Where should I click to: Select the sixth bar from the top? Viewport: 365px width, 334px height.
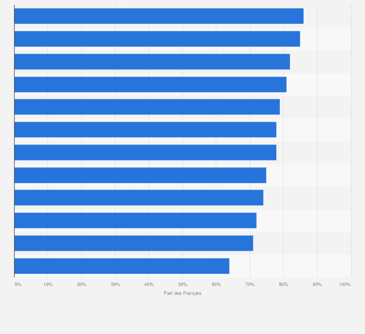(x=145, y=129)
